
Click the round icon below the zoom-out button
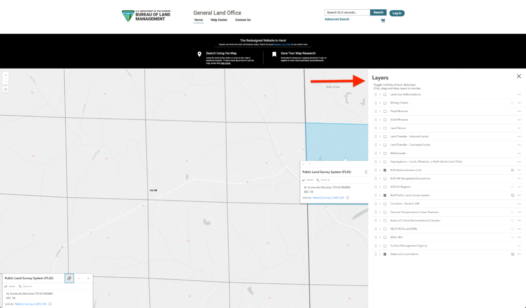(6, 90)
